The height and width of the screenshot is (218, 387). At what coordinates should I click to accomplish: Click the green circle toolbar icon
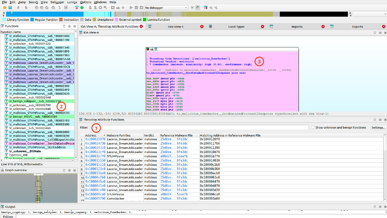tap(82, 8)
